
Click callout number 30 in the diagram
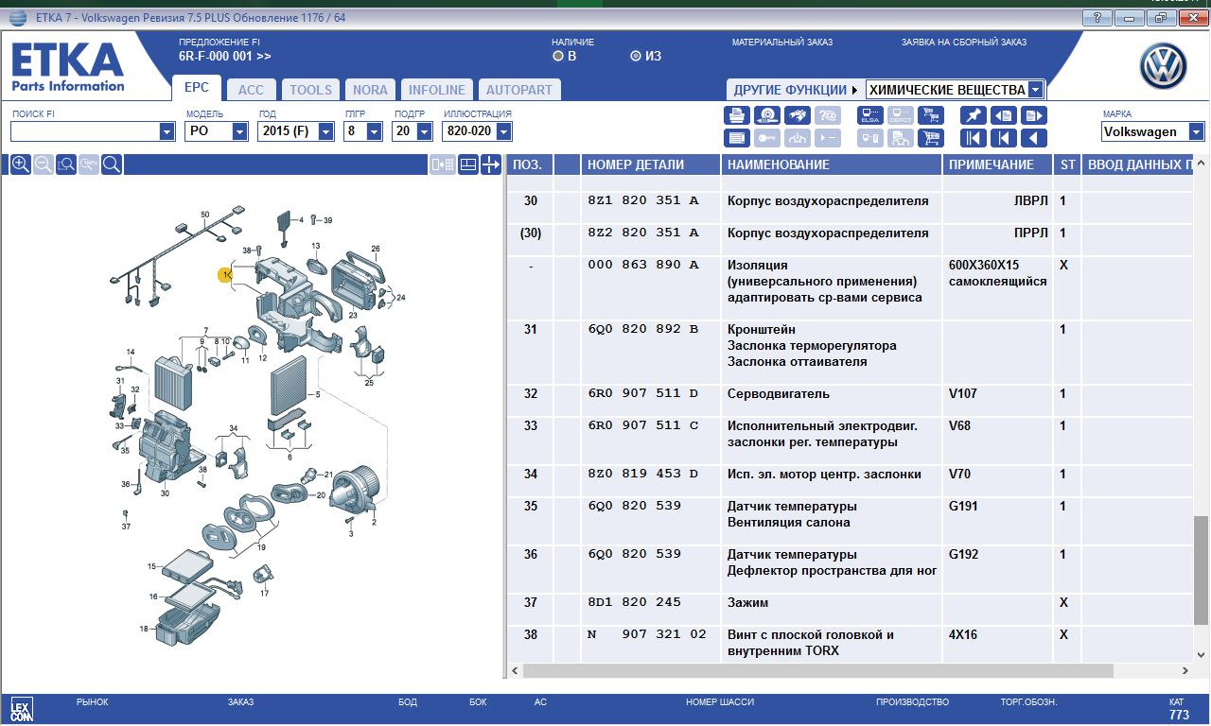[x=165, y=493]
